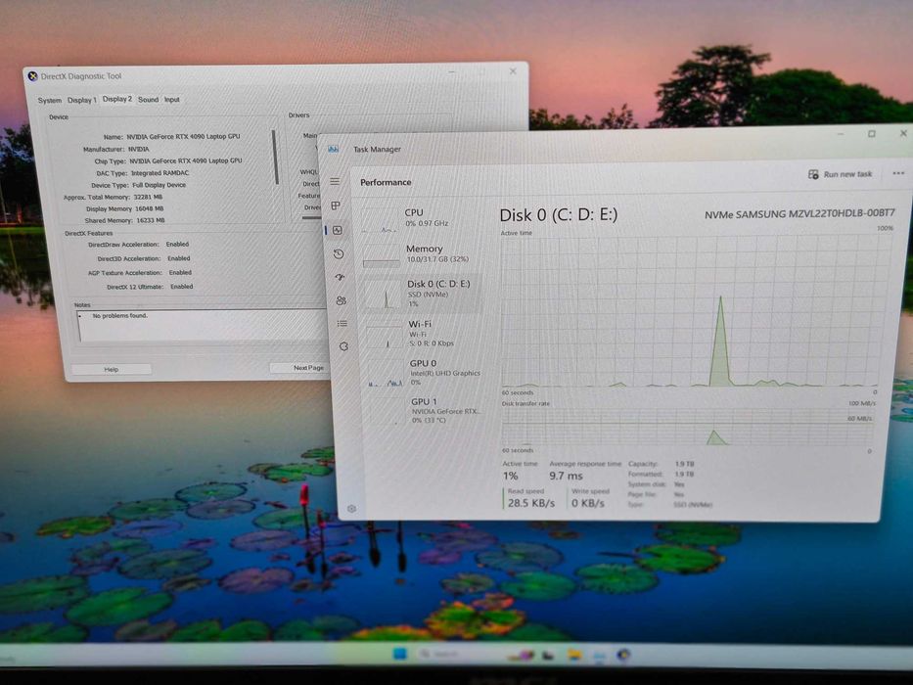
Task: Switch to Display 2 tab in DirectX tool
Action: pyautogui.click(x=117, y=99)
